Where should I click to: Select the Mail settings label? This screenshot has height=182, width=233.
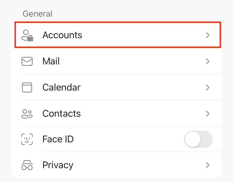pos(51,61)
